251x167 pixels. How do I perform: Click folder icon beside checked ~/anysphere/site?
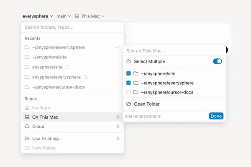coord(136,73)
